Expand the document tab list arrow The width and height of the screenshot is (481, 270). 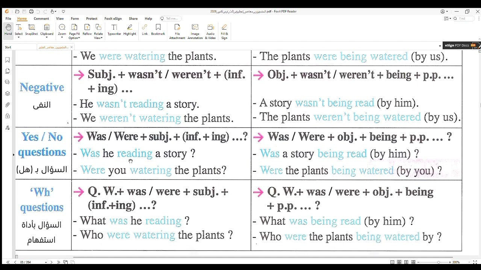440,46
